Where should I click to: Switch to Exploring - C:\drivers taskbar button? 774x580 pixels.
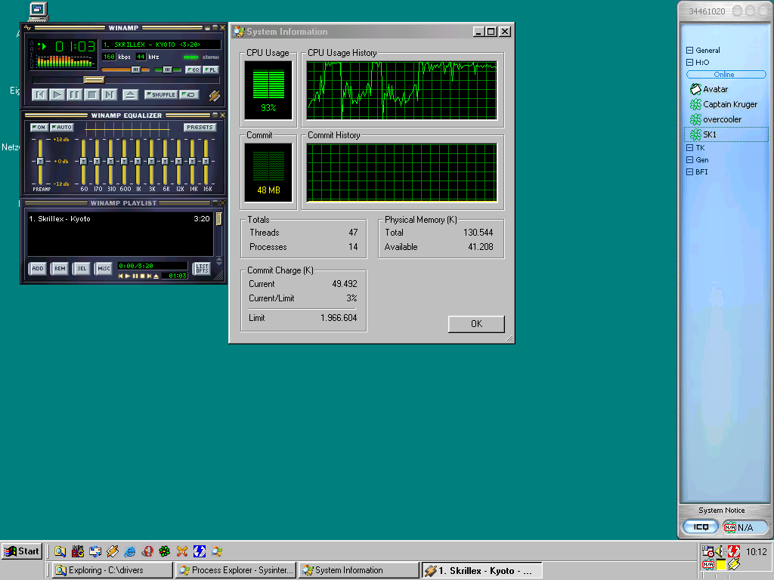(113, 570)
